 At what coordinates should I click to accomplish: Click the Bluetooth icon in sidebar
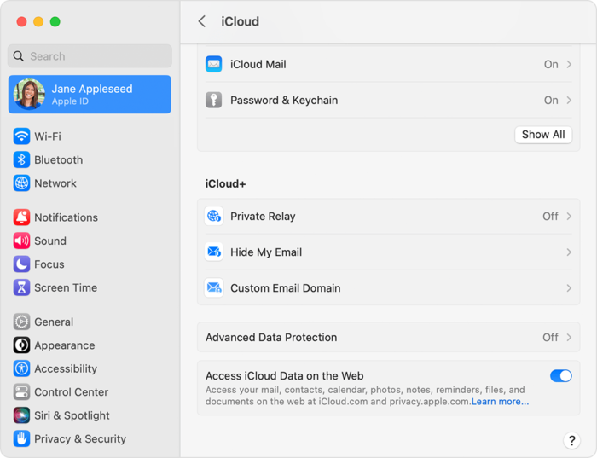pos(21,159)
